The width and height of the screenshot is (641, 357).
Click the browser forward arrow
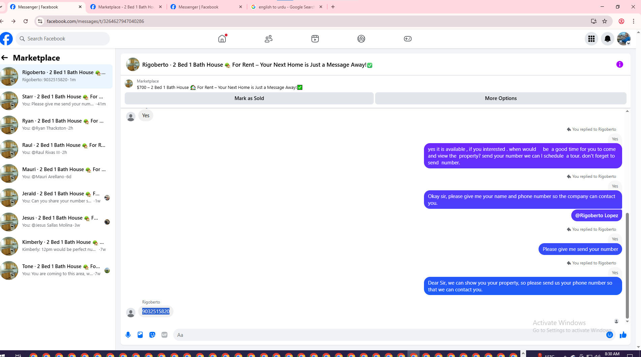coord(13,21)
